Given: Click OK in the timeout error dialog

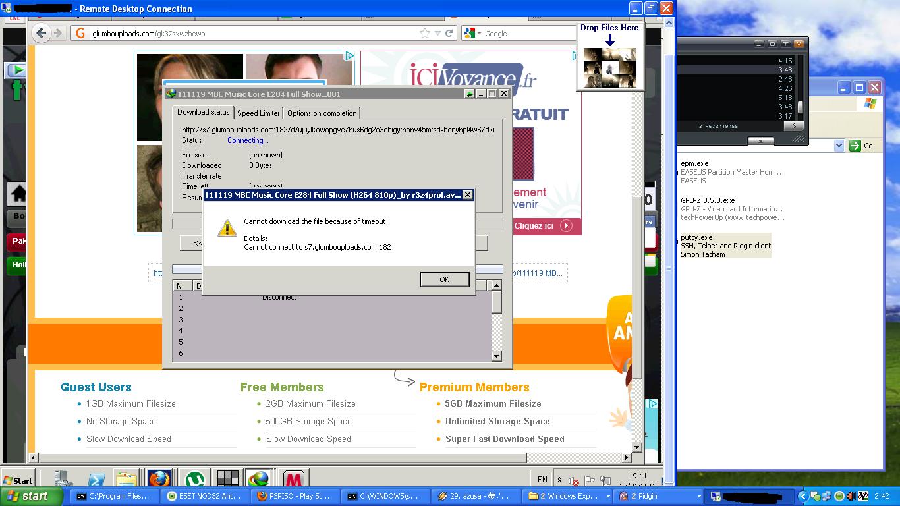Looking at the screenshot, I should tap(445, 279).
